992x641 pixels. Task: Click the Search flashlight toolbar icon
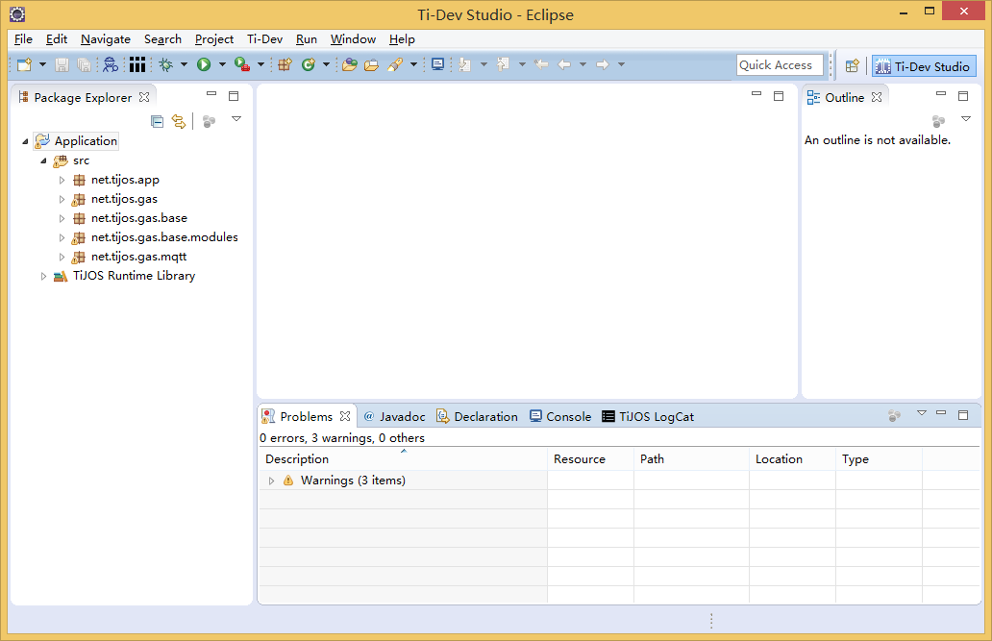tap(395, 64)
